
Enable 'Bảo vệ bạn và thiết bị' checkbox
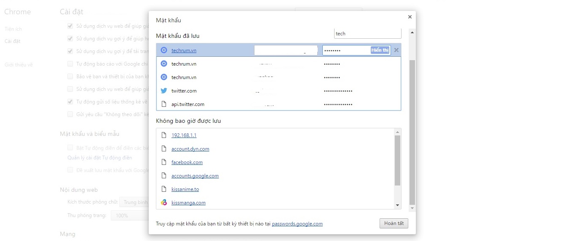[x=70, y=77]
